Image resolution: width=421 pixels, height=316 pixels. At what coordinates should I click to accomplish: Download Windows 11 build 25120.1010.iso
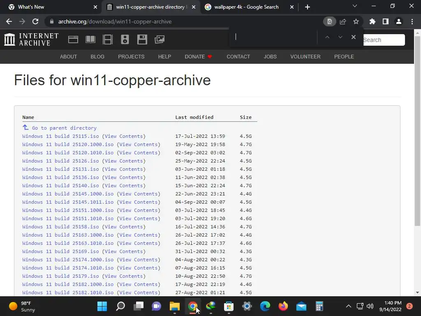tap(68, 153)
